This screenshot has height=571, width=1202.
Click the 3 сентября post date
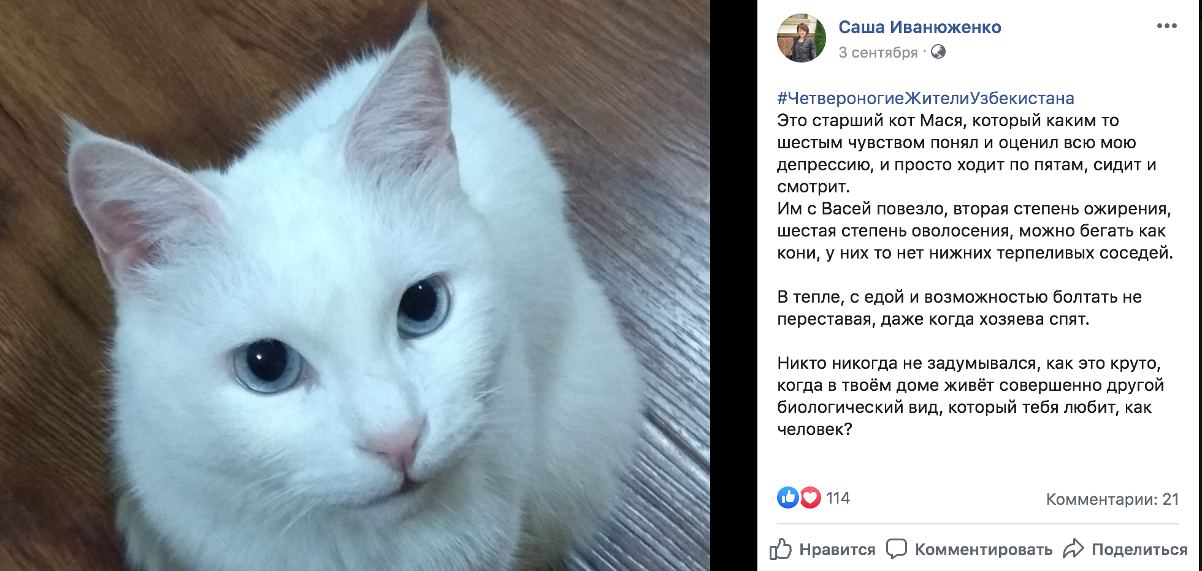(x=878, y=53)
